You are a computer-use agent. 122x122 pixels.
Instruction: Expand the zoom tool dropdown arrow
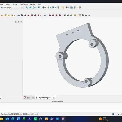(x=56, y=7)
